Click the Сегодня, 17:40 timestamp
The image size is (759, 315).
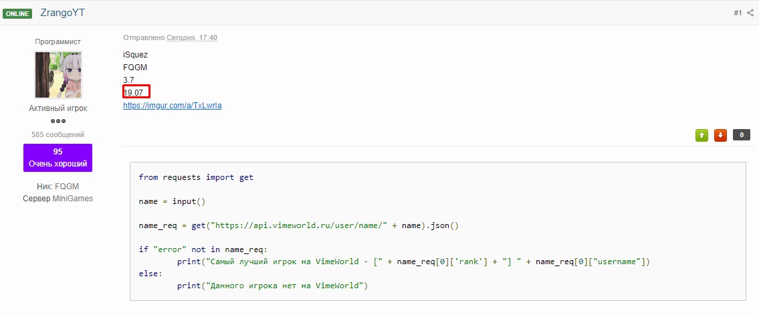point(192,37)
